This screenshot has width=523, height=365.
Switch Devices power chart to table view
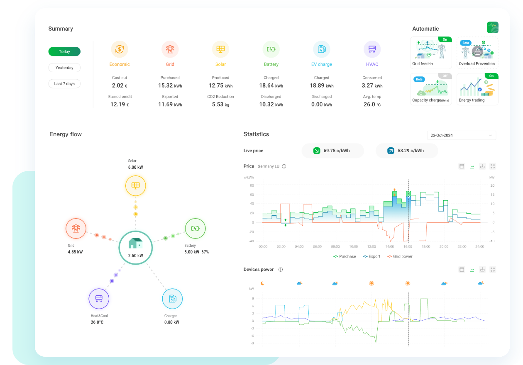[462, 270]
